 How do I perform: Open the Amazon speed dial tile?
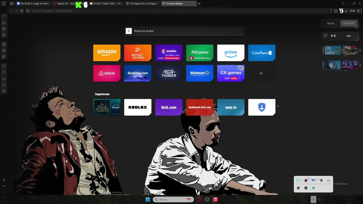[107, 53]
